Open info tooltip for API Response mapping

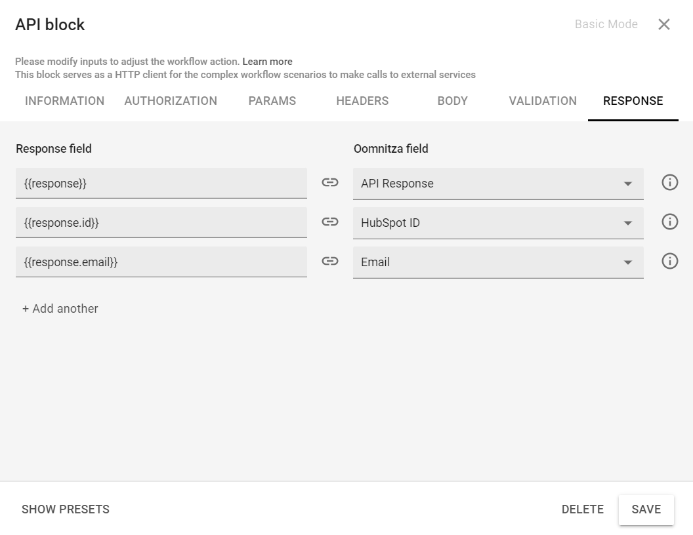point(669,182)
